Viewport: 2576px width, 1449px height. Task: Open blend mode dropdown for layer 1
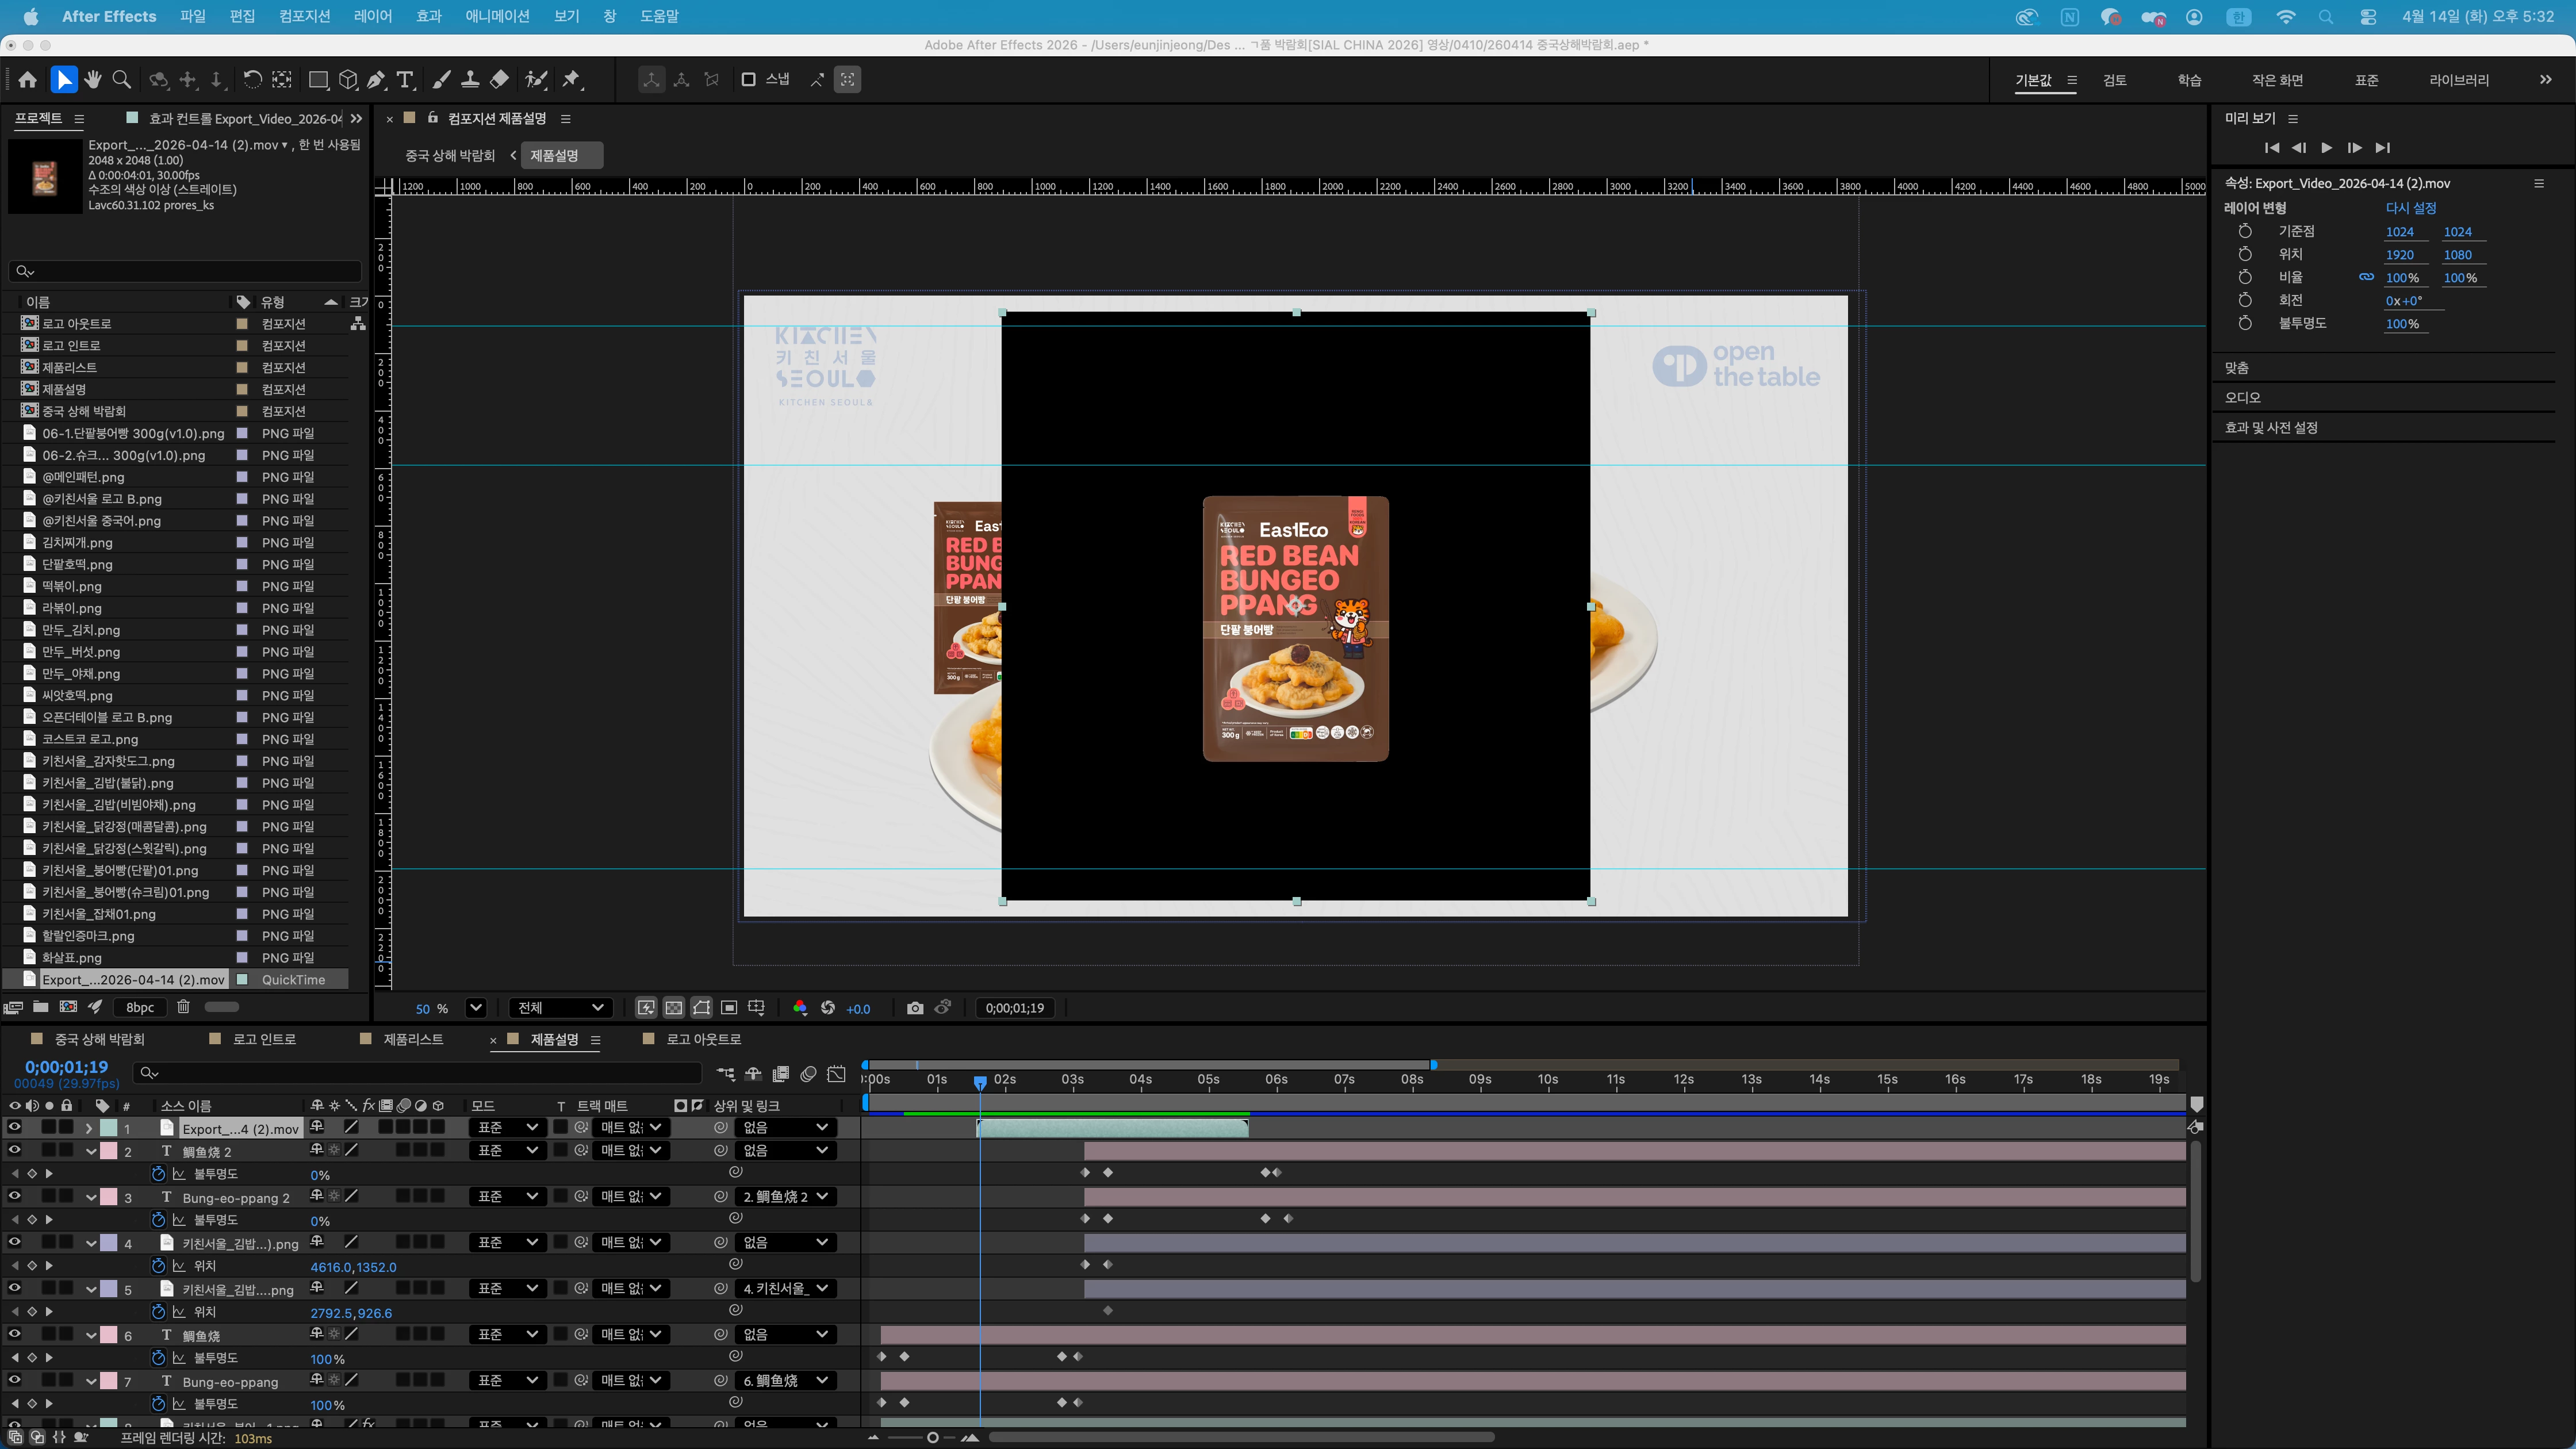[x=507, y=1127]
